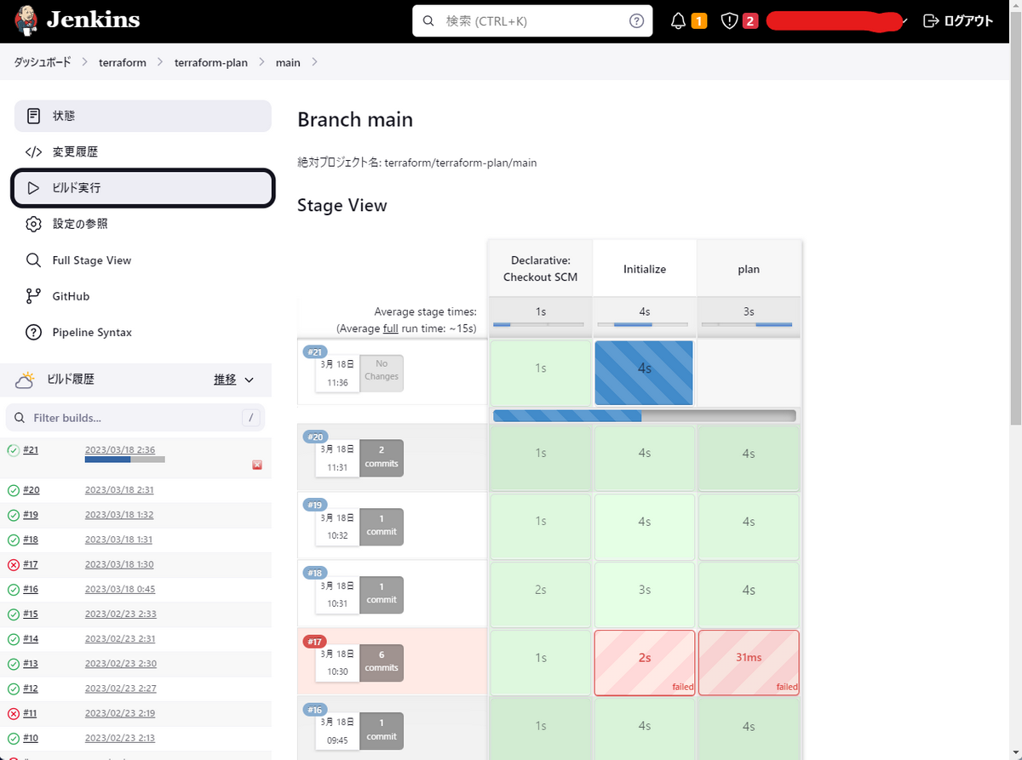
Task: Click success status icon for #14
Action: tap(13, 638)
